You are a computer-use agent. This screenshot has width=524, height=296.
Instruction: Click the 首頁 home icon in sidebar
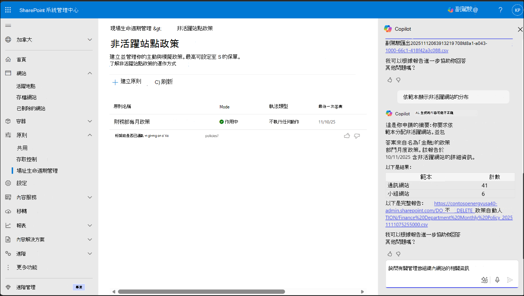pos(8,59)
